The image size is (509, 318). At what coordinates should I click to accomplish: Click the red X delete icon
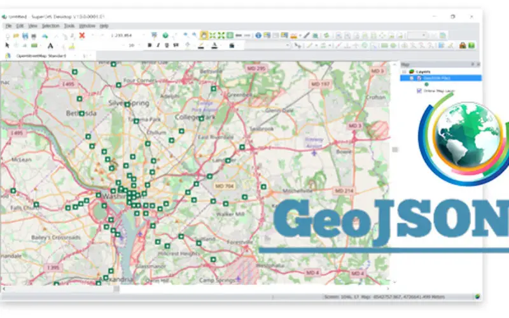click(82, 36)
